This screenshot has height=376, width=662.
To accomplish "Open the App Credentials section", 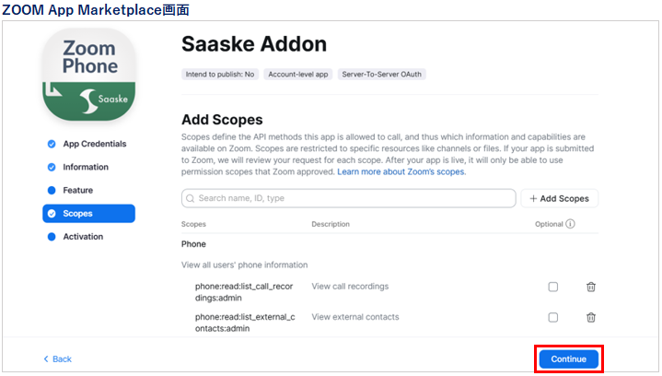I will (x=95, y=144).
